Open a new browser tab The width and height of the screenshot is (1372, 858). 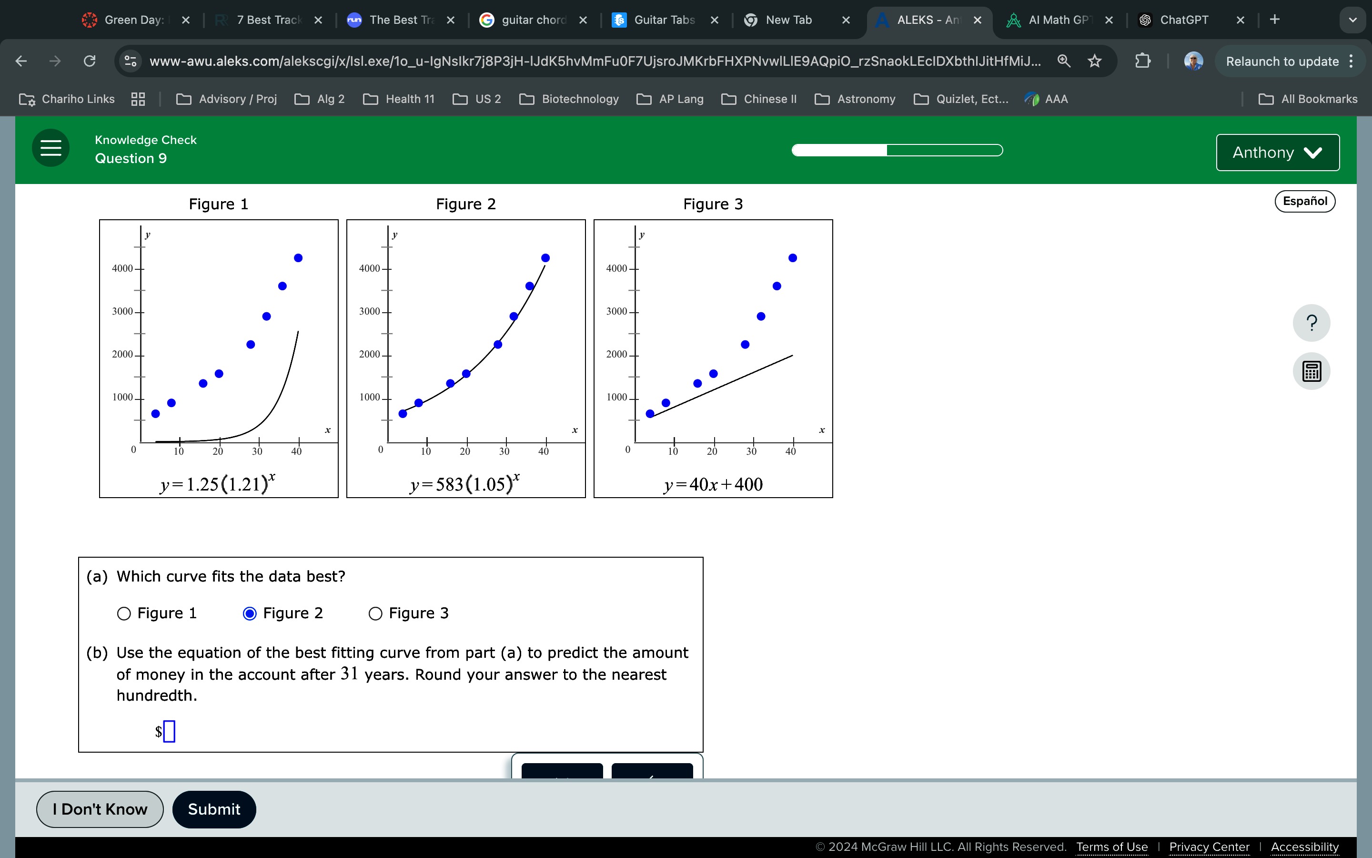pos(1274,20)
